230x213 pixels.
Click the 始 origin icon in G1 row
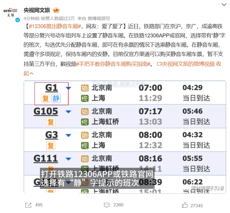tap(85, 88)
